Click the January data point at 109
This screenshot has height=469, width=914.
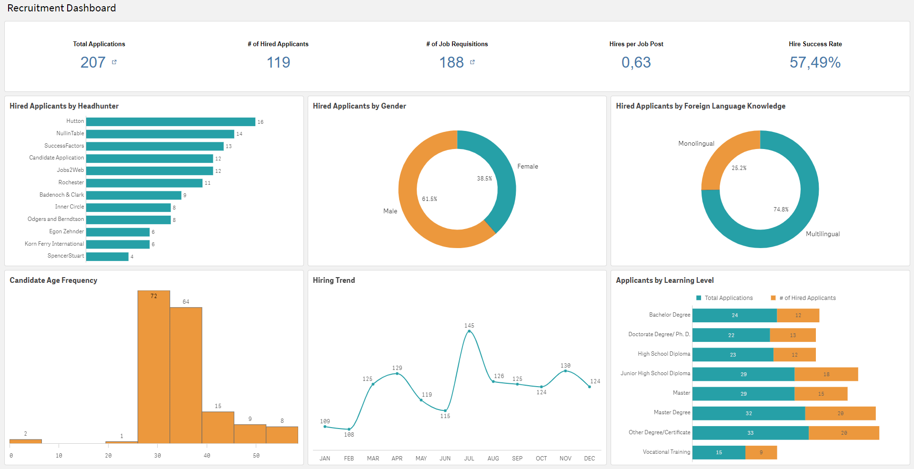click(325, 427)
